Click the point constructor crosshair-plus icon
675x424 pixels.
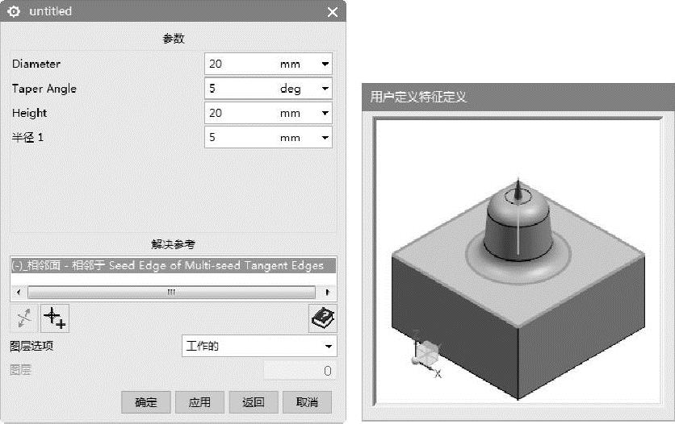(55, 318)
